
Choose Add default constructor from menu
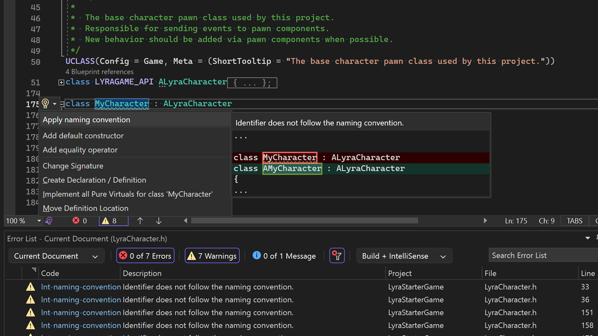tap(83, 136)
